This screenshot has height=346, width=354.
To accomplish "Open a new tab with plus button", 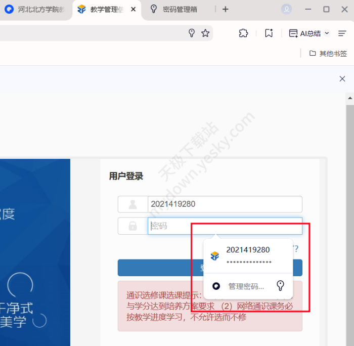I will click(226, 9).
